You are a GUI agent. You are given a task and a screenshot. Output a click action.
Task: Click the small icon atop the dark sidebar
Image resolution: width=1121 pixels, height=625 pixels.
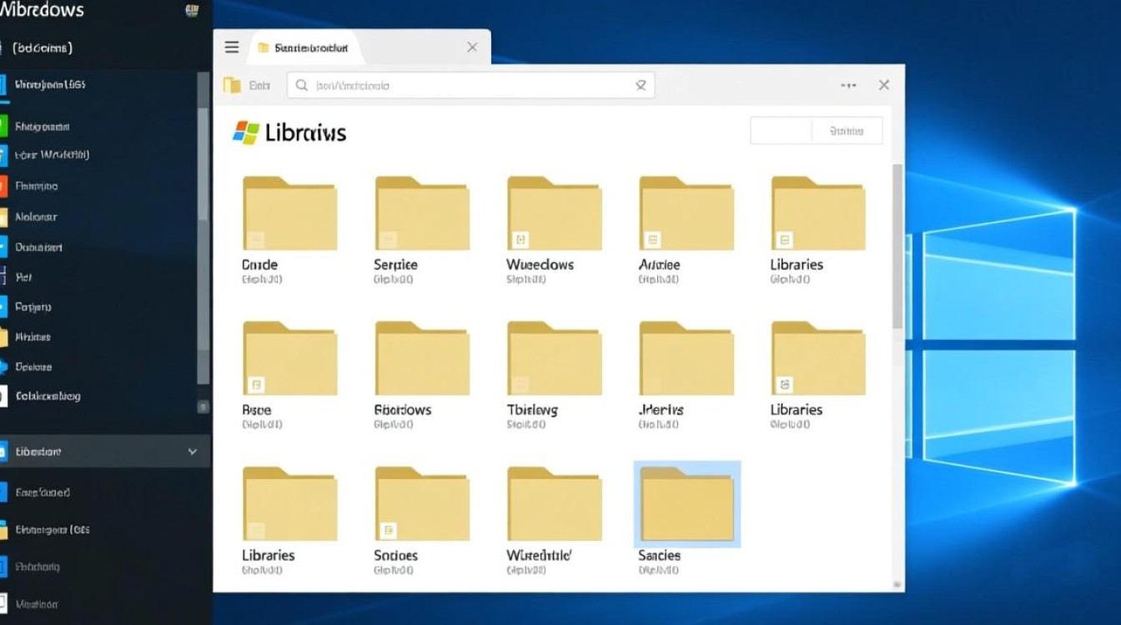coord(192,11)
